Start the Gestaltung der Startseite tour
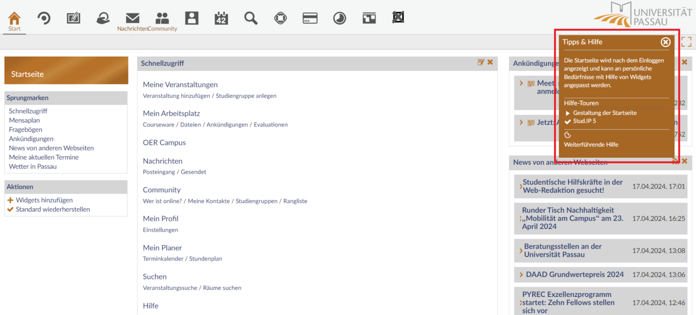The height and width of the screenshot is (315, 696). point(605,113)
